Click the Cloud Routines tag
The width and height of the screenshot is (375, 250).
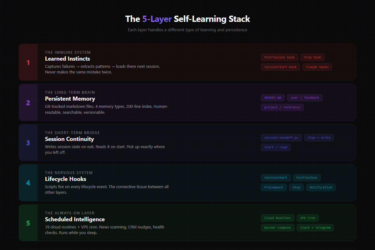[x=277, y=218]
